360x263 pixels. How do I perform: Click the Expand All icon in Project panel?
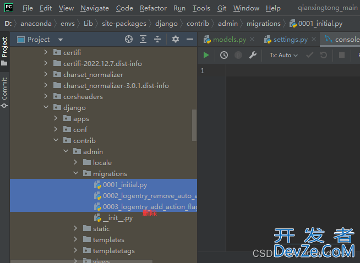pos(143,39)
